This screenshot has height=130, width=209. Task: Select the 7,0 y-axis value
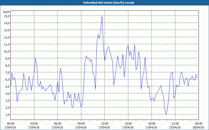tap(8, 73)
